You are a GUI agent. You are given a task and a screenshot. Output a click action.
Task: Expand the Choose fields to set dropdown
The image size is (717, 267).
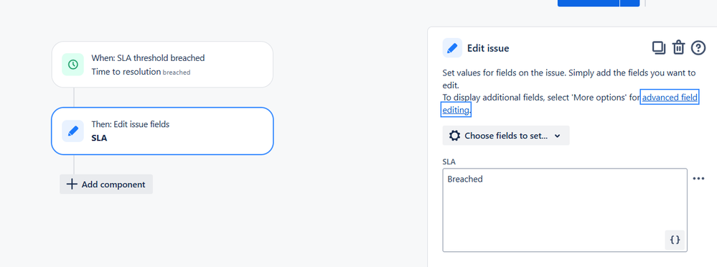[506, 136]
